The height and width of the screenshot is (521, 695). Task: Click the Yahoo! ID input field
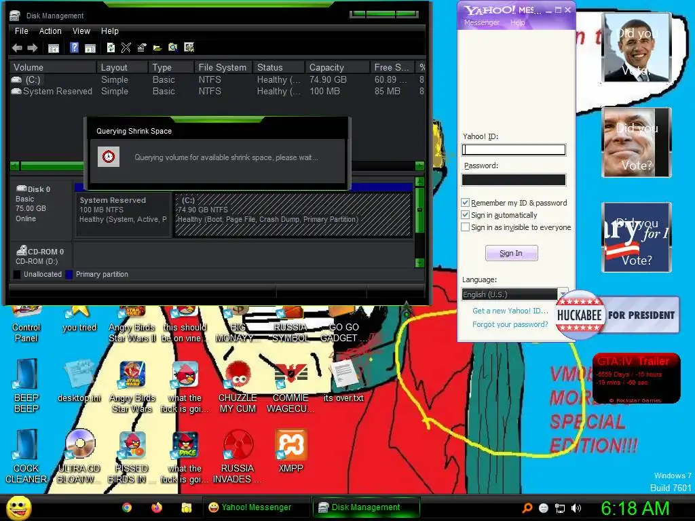[x=514, y=150]
